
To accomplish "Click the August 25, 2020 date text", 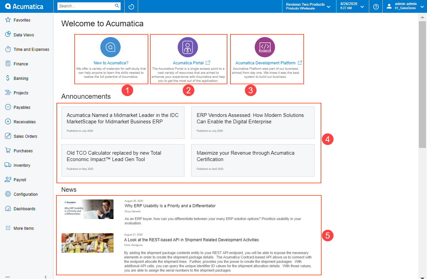I will (134, 201).
